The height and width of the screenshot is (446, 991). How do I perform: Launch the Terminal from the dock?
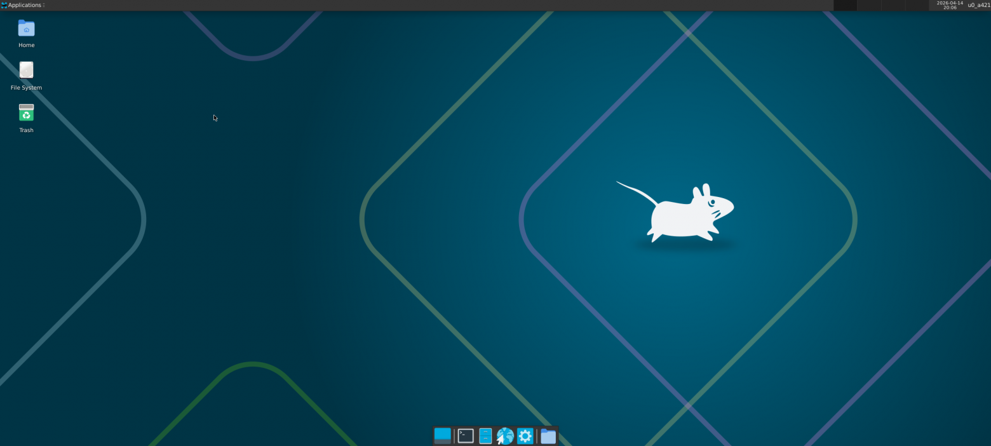466,436
